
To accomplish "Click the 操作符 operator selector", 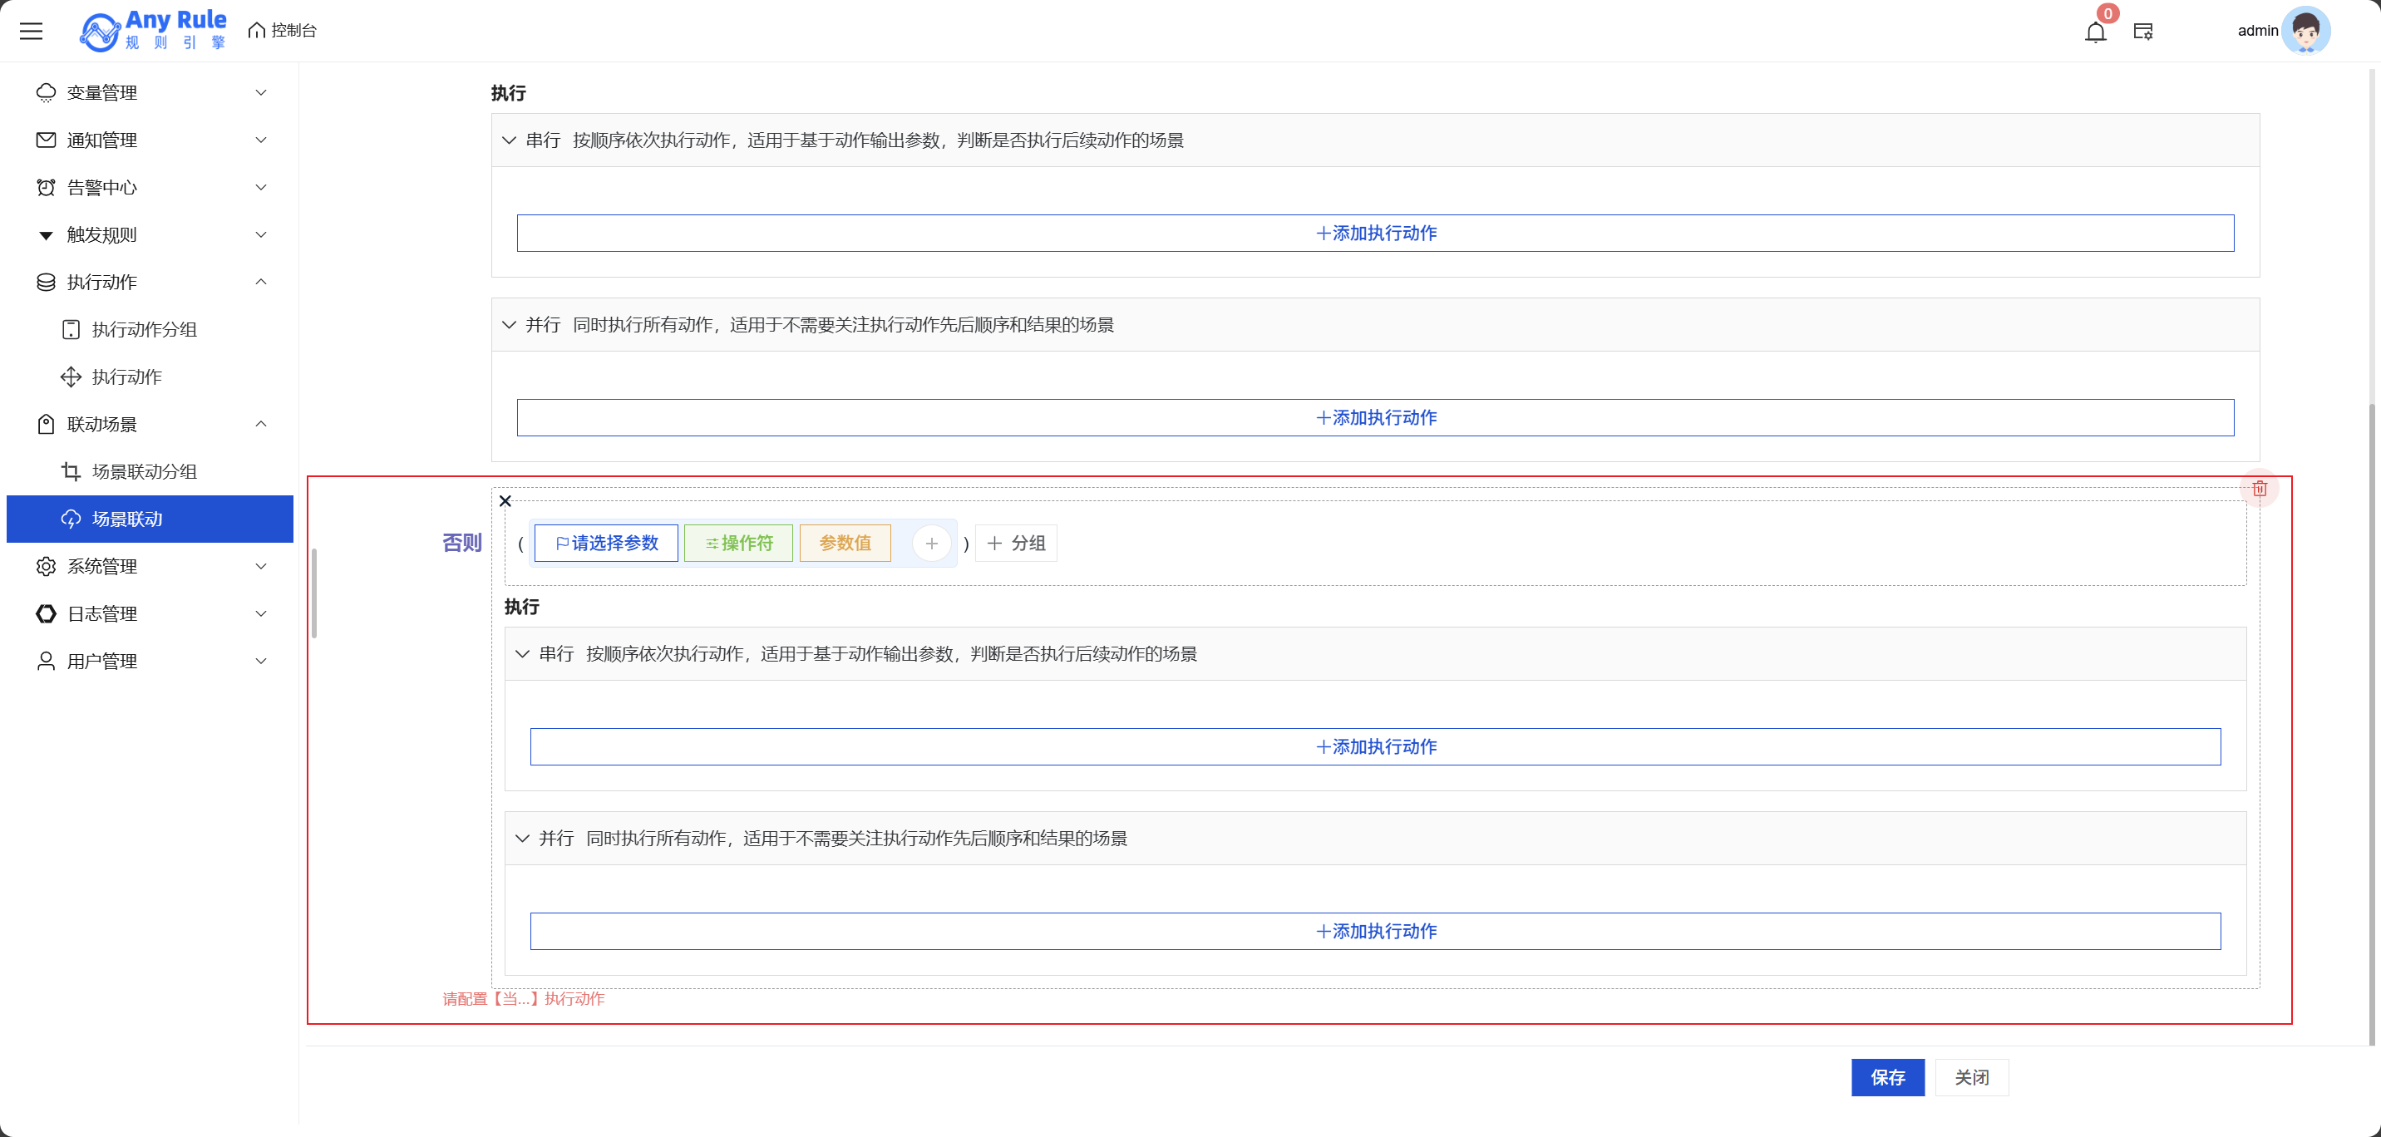I will 738,544.
